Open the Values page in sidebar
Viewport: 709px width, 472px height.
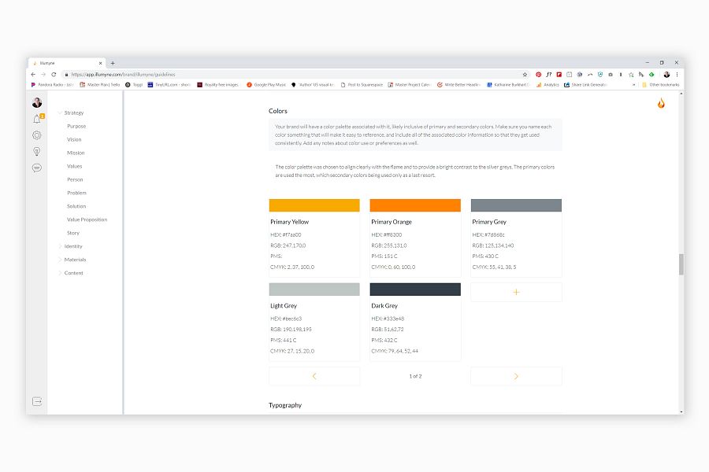75,166
